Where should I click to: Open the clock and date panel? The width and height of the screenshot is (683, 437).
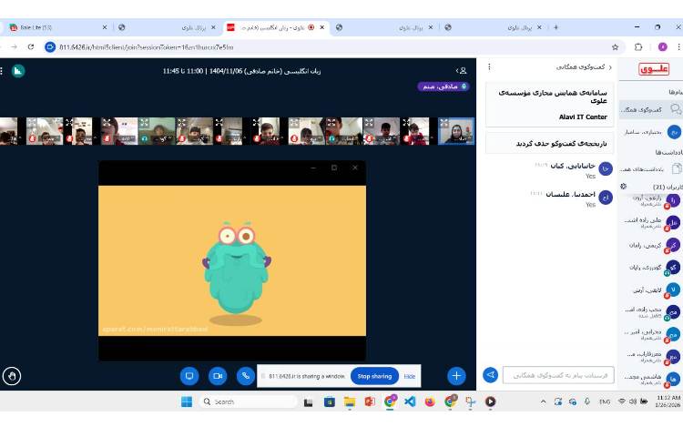(x=668, y=401)
